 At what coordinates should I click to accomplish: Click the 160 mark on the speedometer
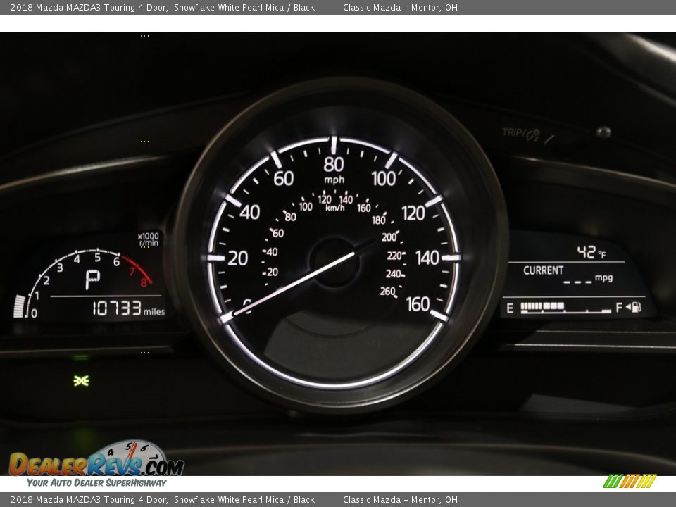(418, 303)
